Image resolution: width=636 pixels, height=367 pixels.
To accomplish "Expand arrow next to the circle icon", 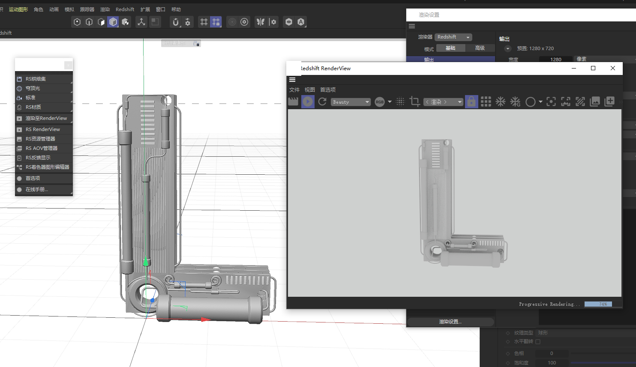I will (x=540, y=102).
